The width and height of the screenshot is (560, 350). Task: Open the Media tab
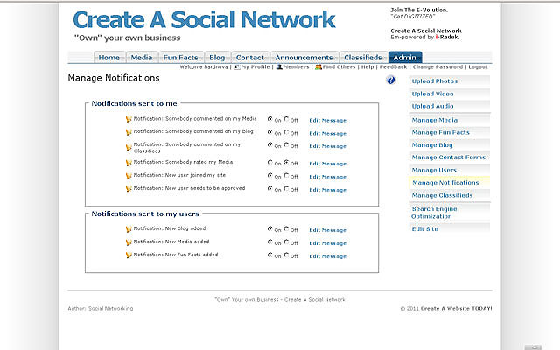point(141,58)
